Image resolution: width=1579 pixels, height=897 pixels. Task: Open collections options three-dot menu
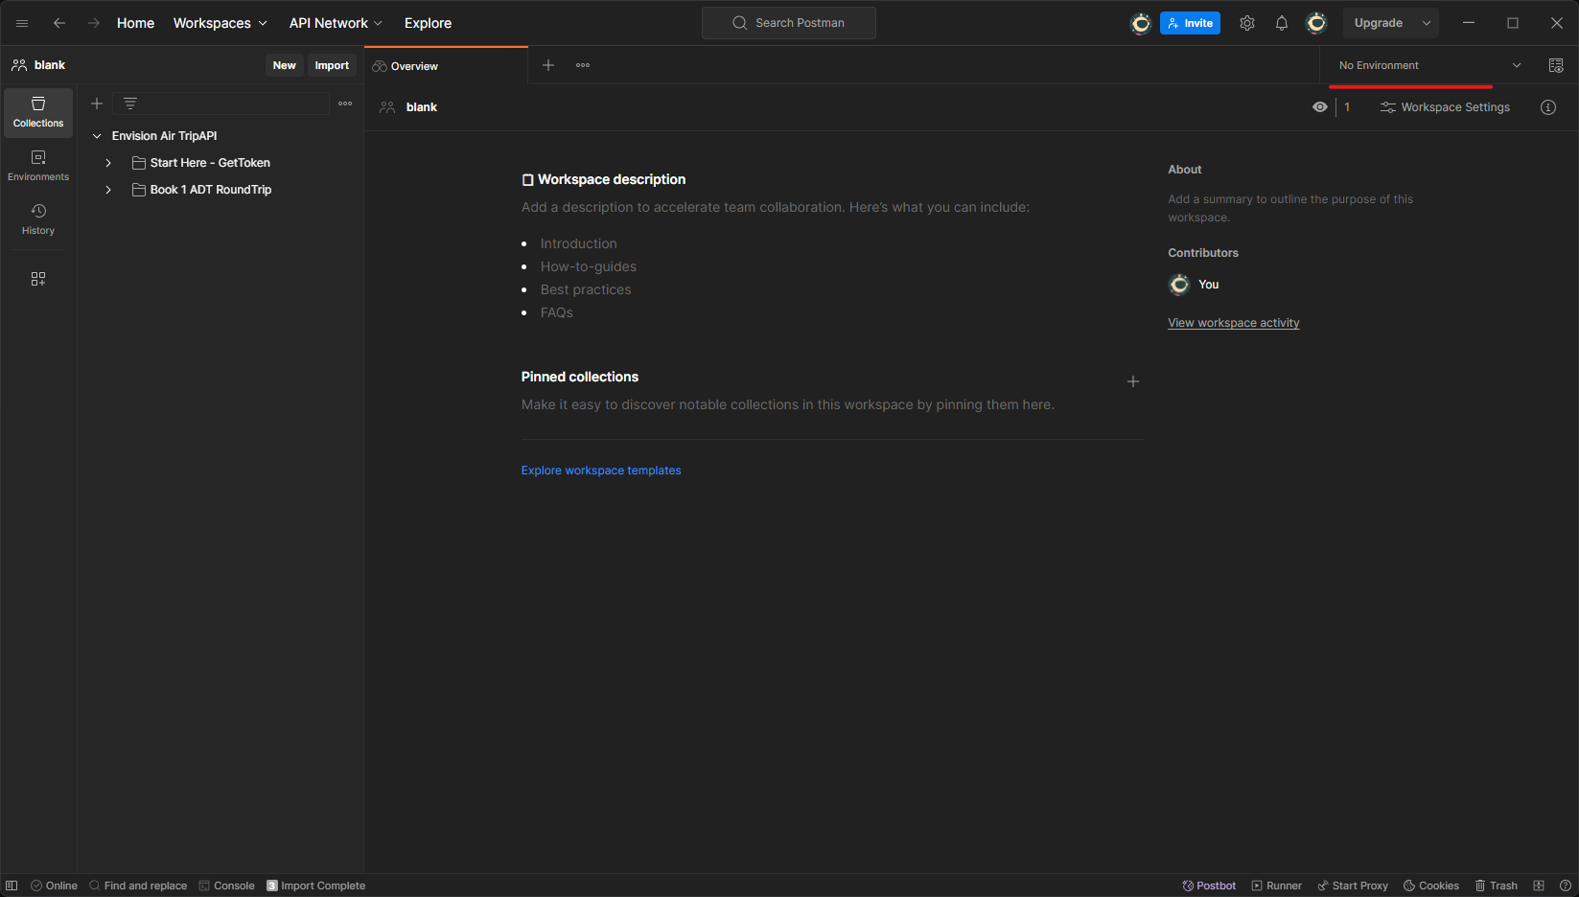point(345,103)
